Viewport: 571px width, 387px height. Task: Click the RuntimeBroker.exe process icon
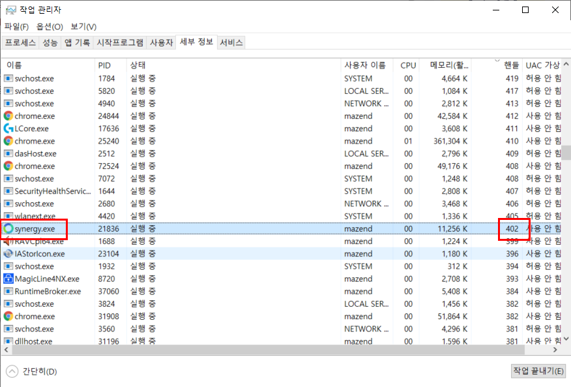[8, 291]
